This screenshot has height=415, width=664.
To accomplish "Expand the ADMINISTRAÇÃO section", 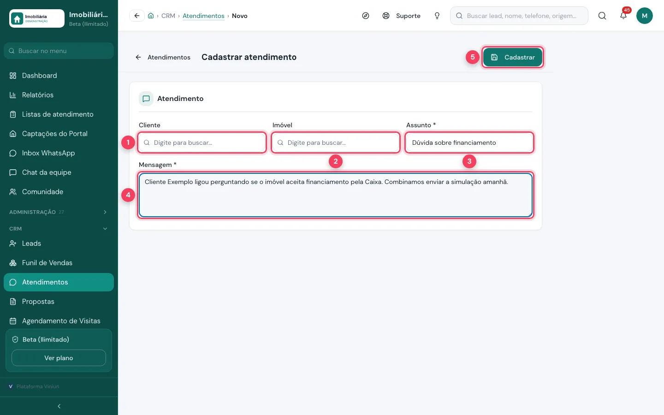I will coord(59,212).
